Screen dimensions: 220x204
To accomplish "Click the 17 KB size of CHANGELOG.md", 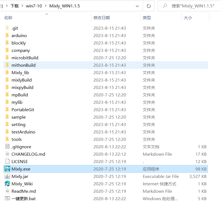I will coord(201,154).
